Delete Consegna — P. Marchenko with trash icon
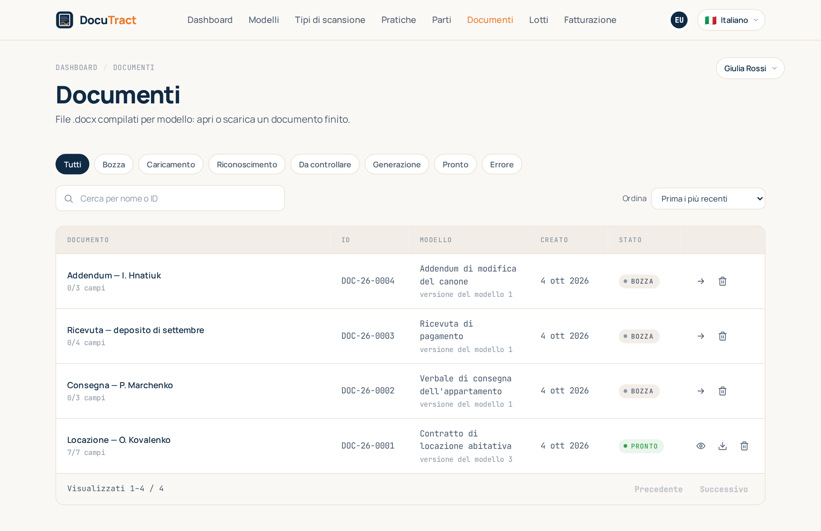This screenshot has height=531, width=821. click(722, 391)
